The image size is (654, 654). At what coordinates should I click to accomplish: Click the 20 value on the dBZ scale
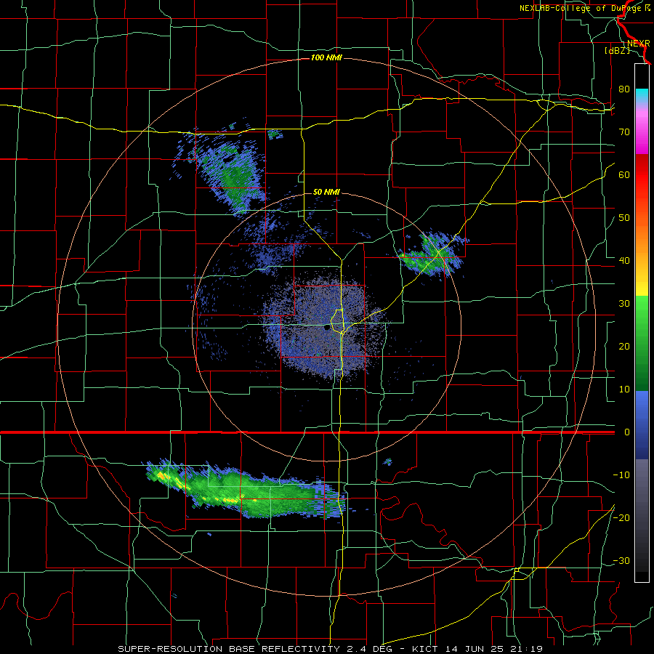[x=624, y=347]
